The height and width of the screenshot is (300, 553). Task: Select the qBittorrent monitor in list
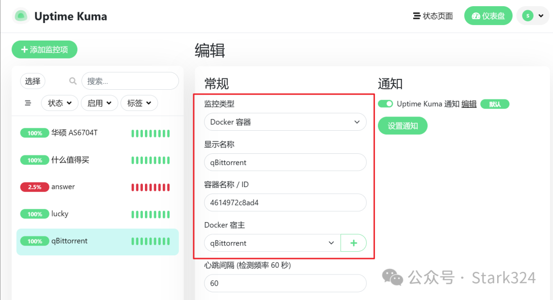(x=97, y=242)
